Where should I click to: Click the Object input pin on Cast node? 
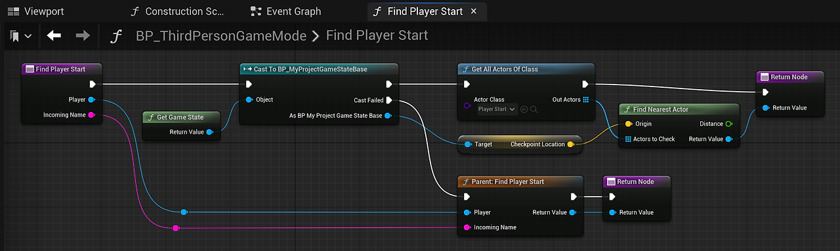point(249,100)
